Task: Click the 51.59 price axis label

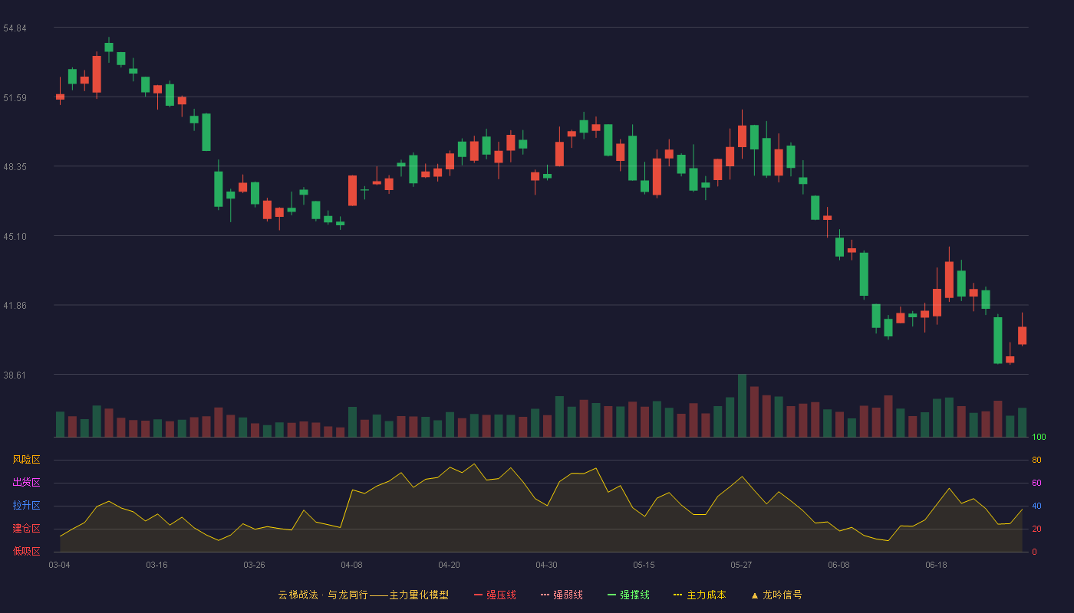Action: pos(15,97)
